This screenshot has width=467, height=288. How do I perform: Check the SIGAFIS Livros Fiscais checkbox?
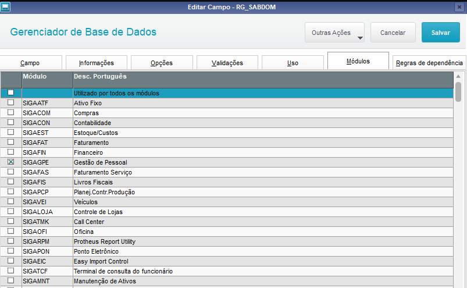10,182
